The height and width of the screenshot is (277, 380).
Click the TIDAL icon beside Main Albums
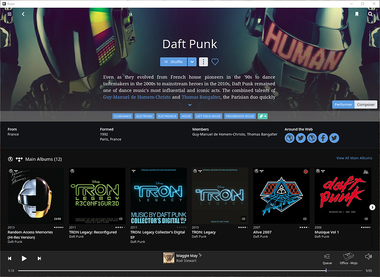coord(19,159)
